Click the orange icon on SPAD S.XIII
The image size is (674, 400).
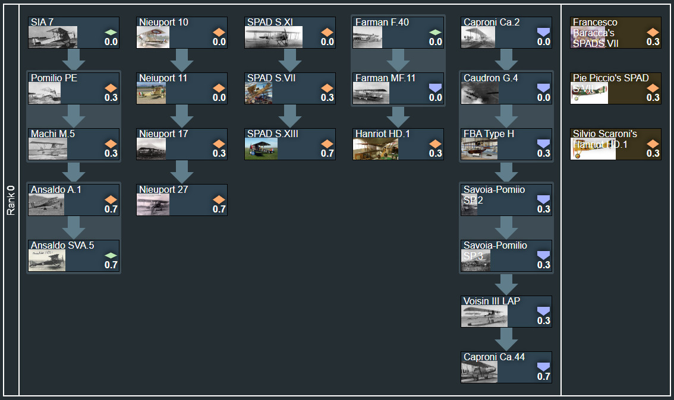(x=327, y=144)
